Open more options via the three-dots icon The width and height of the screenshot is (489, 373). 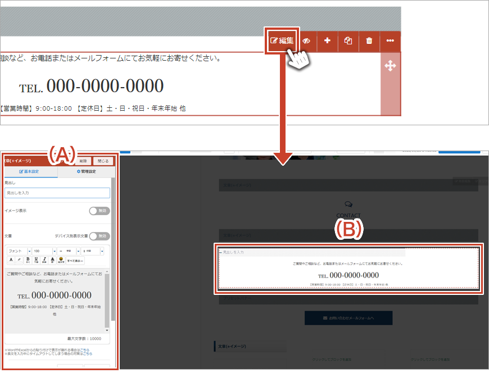click(x=390, y=41)
